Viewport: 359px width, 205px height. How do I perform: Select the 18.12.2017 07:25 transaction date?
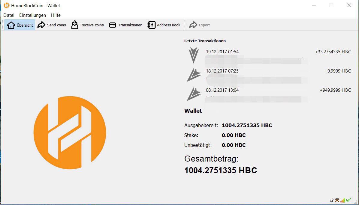click(222, 71)
